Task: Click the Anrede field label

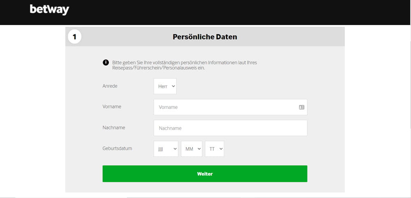Action: click(110, 86)
